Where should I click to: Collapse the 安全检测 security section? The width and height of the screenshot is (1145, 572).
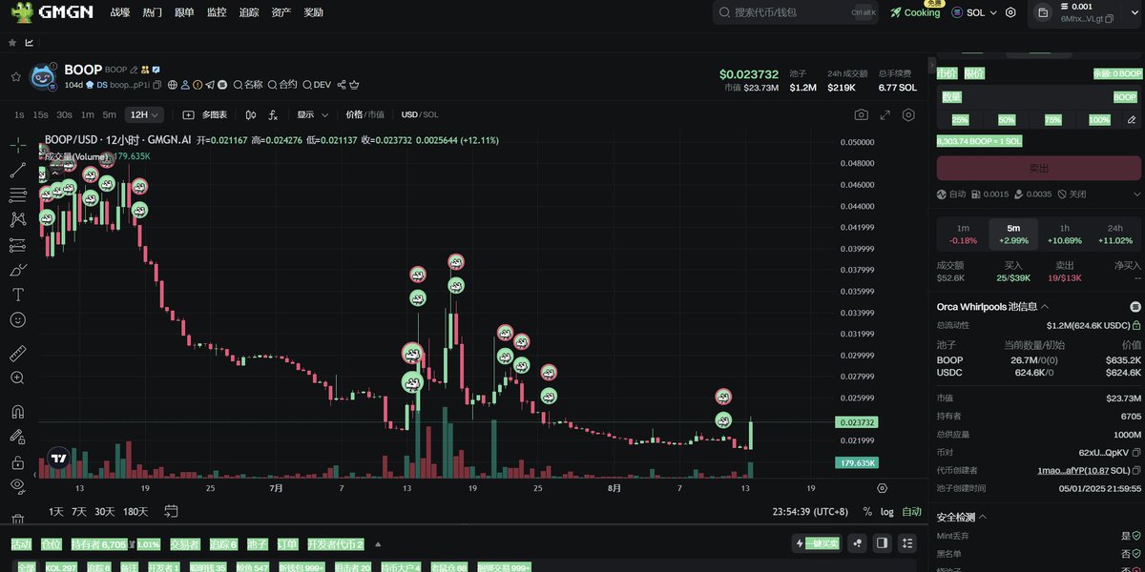point(982,517)
